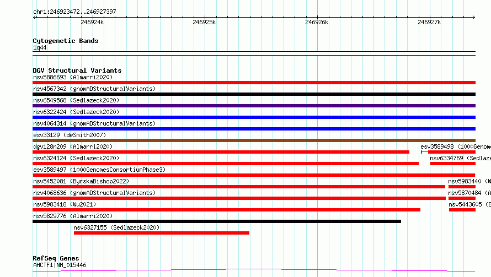Select the blue nsv6322424 variant bar

click(x=254, y=117)
